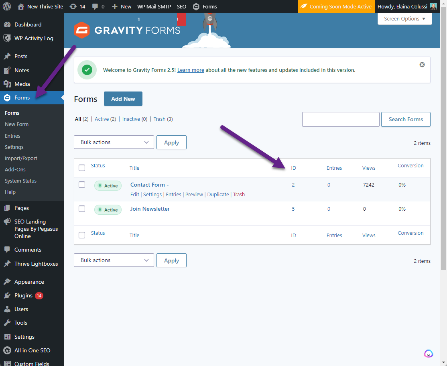Click the Comments sidebar bubble icon
The height and width of the screenshot is (366, 447).
[7, 250]
